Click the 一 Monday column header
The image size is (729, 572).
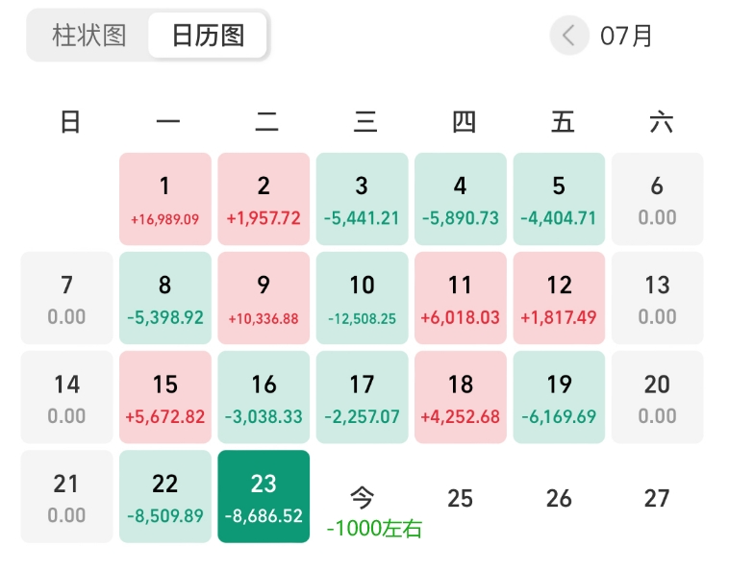tap(168, 122)
